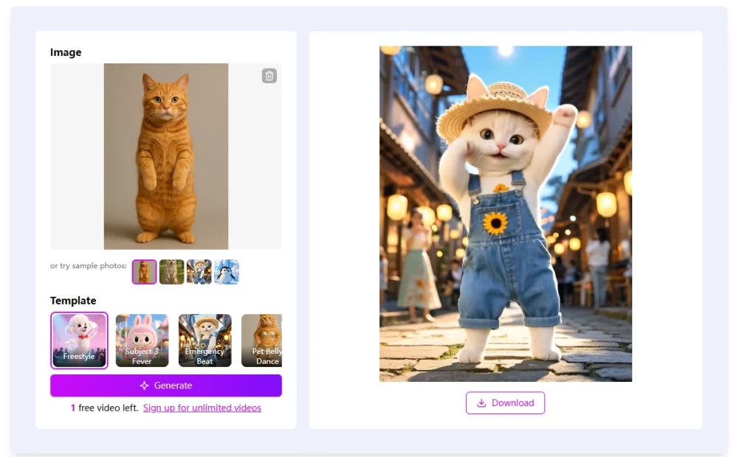Choose the Subject 3 Fever template
The height and width of the screenshot is (457, 756).
coord(142,341)
